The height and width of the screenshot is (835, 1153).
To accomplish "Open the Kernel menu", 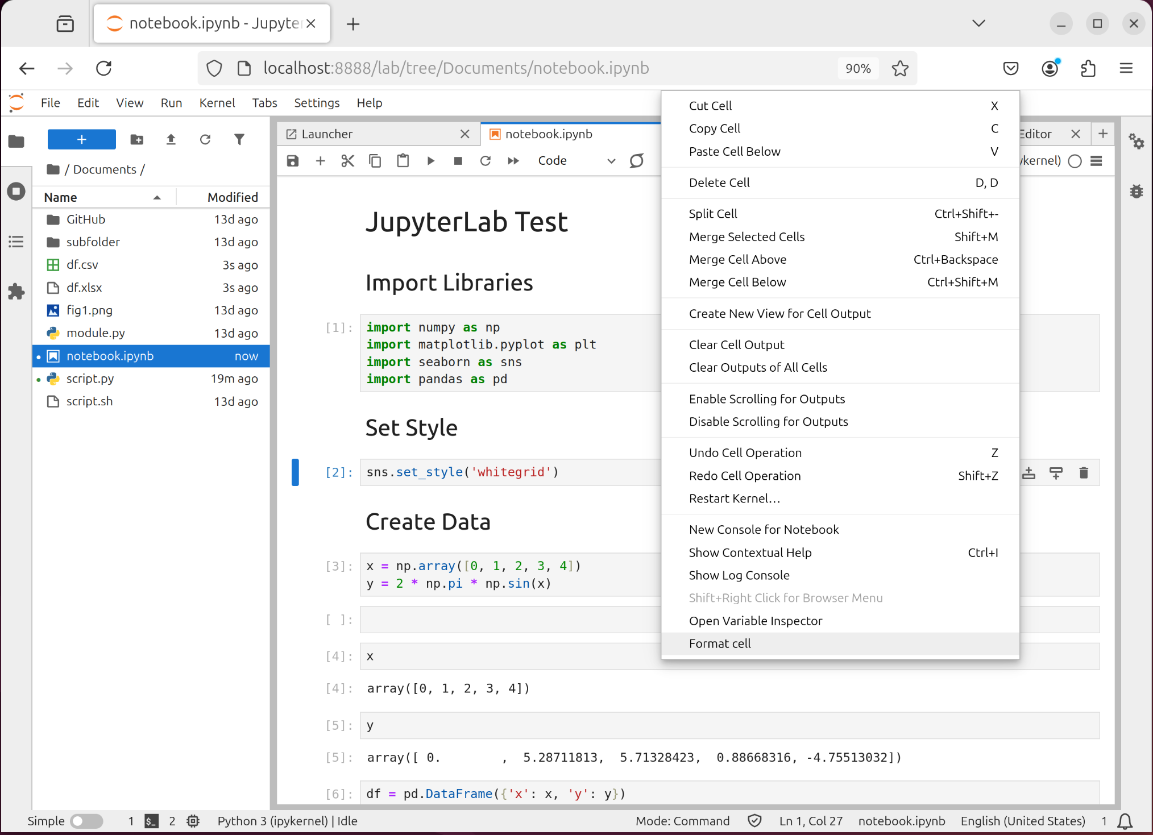I will pos(217,103).
